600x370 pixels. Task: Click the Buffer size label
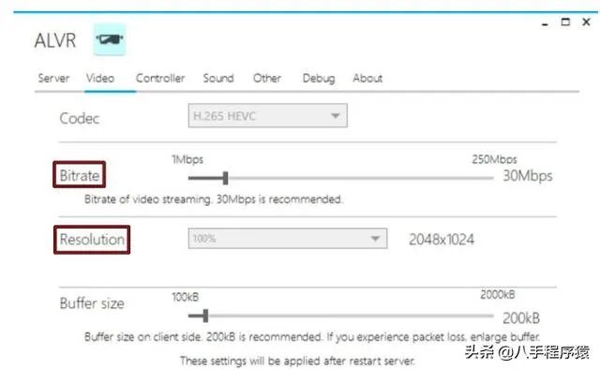[92, 303]
